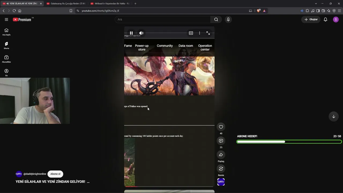
Task: Share the short via Paylaş
Action: click(221, 155)
